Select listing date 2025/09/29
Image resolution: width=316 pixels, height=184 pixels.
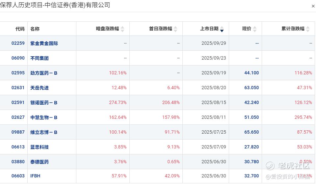(214, 43)
